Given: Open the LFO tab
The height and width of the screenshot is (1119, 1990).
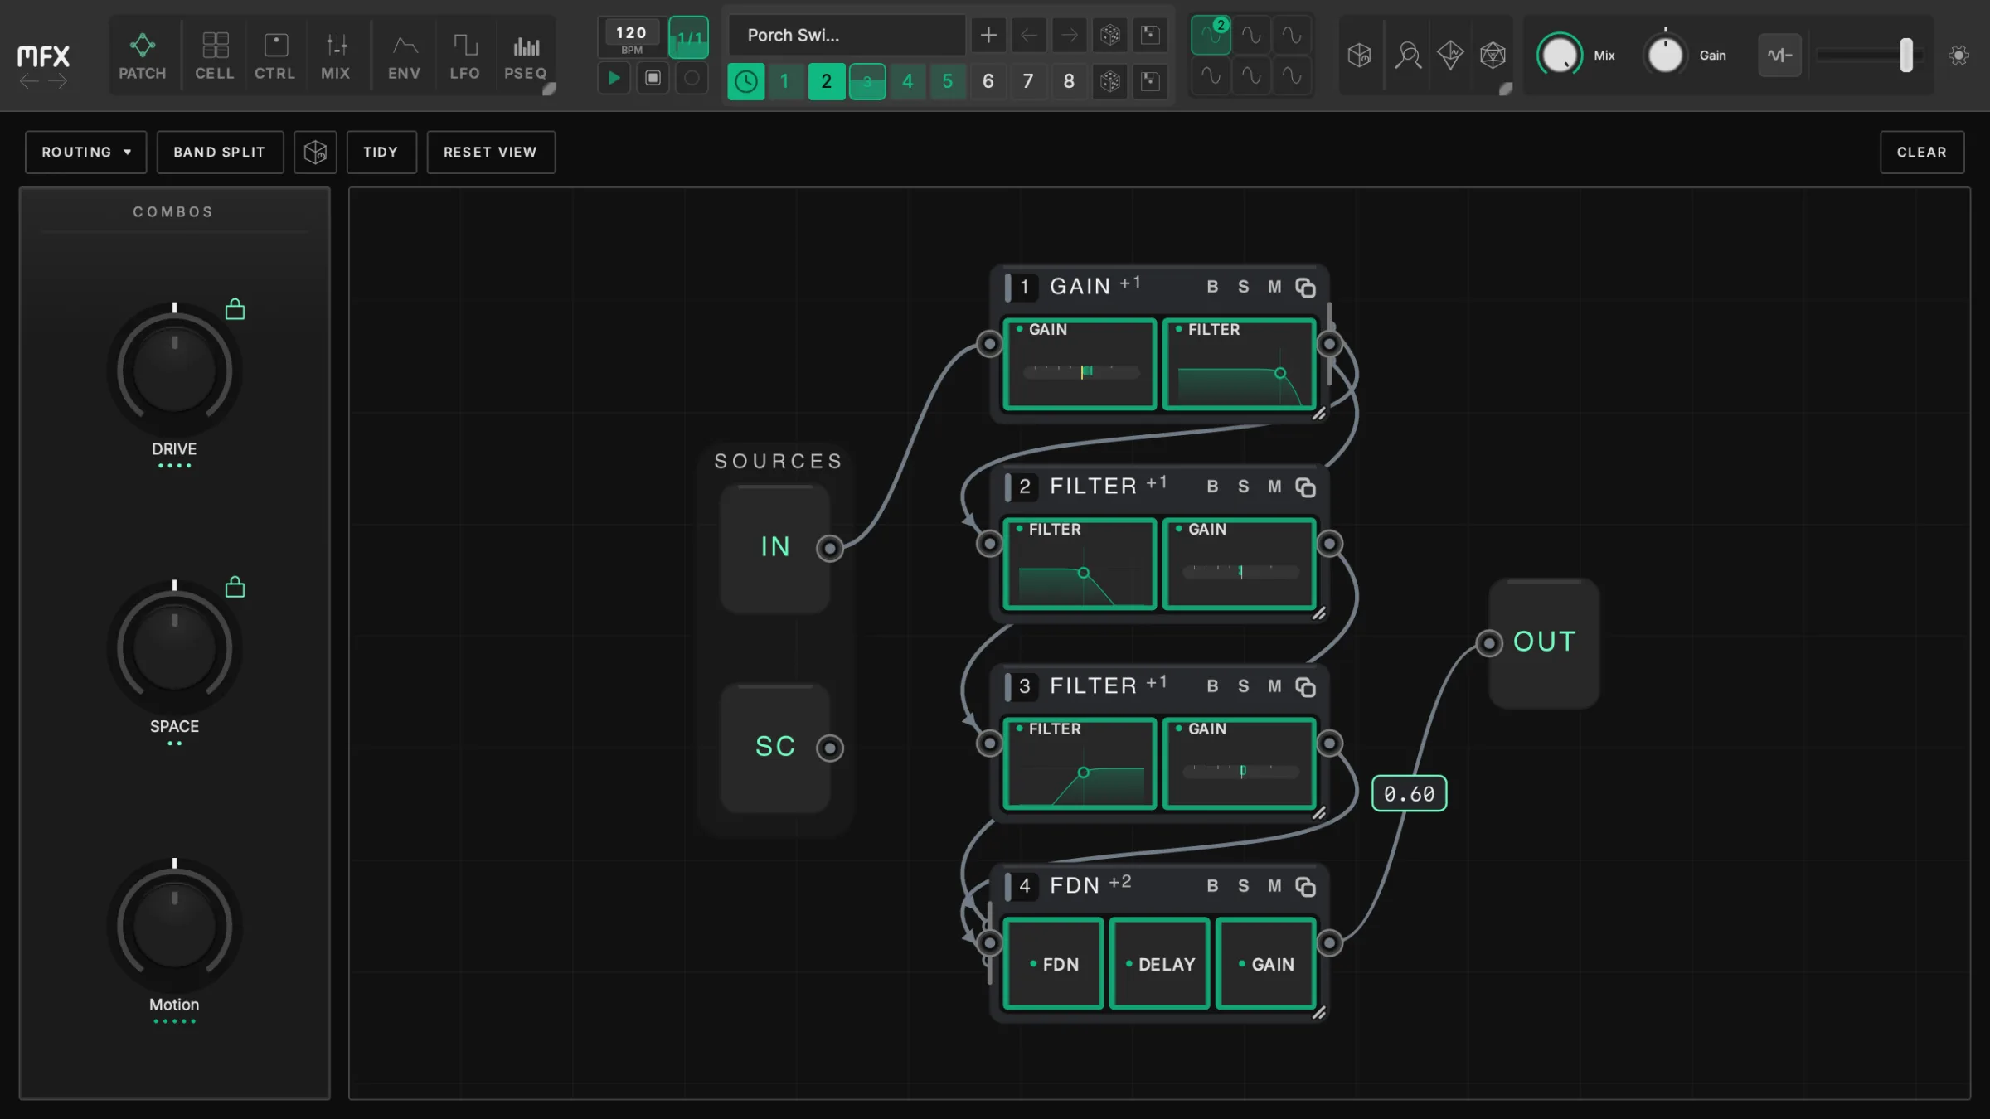Looking at the screenshot, I should [464, 56].
